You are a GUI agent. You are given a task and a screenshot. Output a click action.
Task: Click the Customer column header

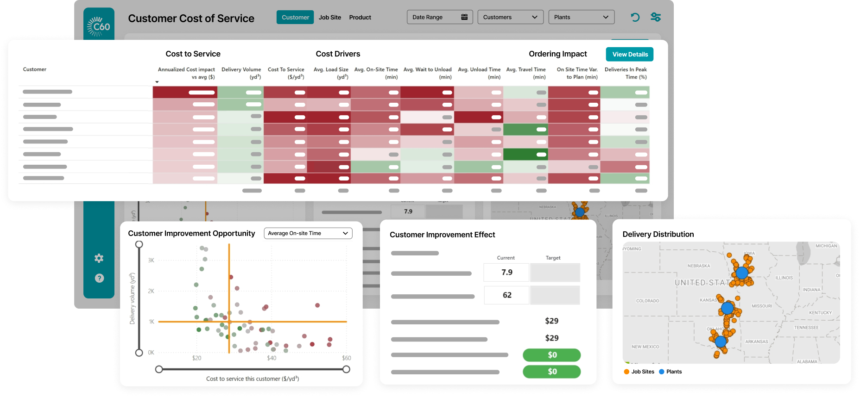(35, 69)
